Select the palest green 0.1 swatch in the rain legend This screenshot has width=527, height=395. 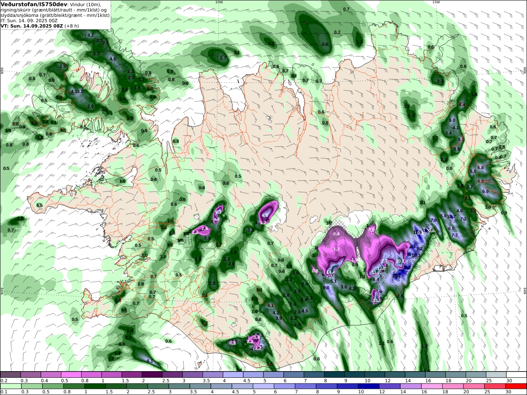(x=10, y=386)
